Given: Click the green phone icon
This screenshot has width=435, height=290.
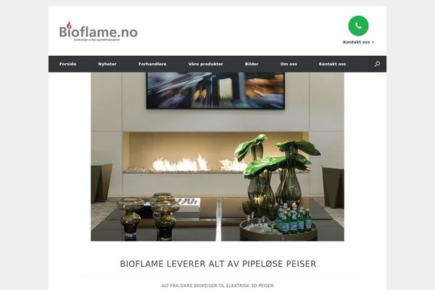Looking at the screenshot, I should pos(358,26).
